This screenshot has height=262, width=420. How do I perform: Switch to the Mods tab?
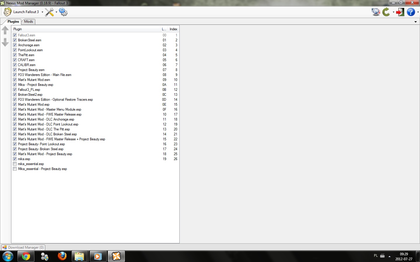pyautogui.click(x=29, y=22)
